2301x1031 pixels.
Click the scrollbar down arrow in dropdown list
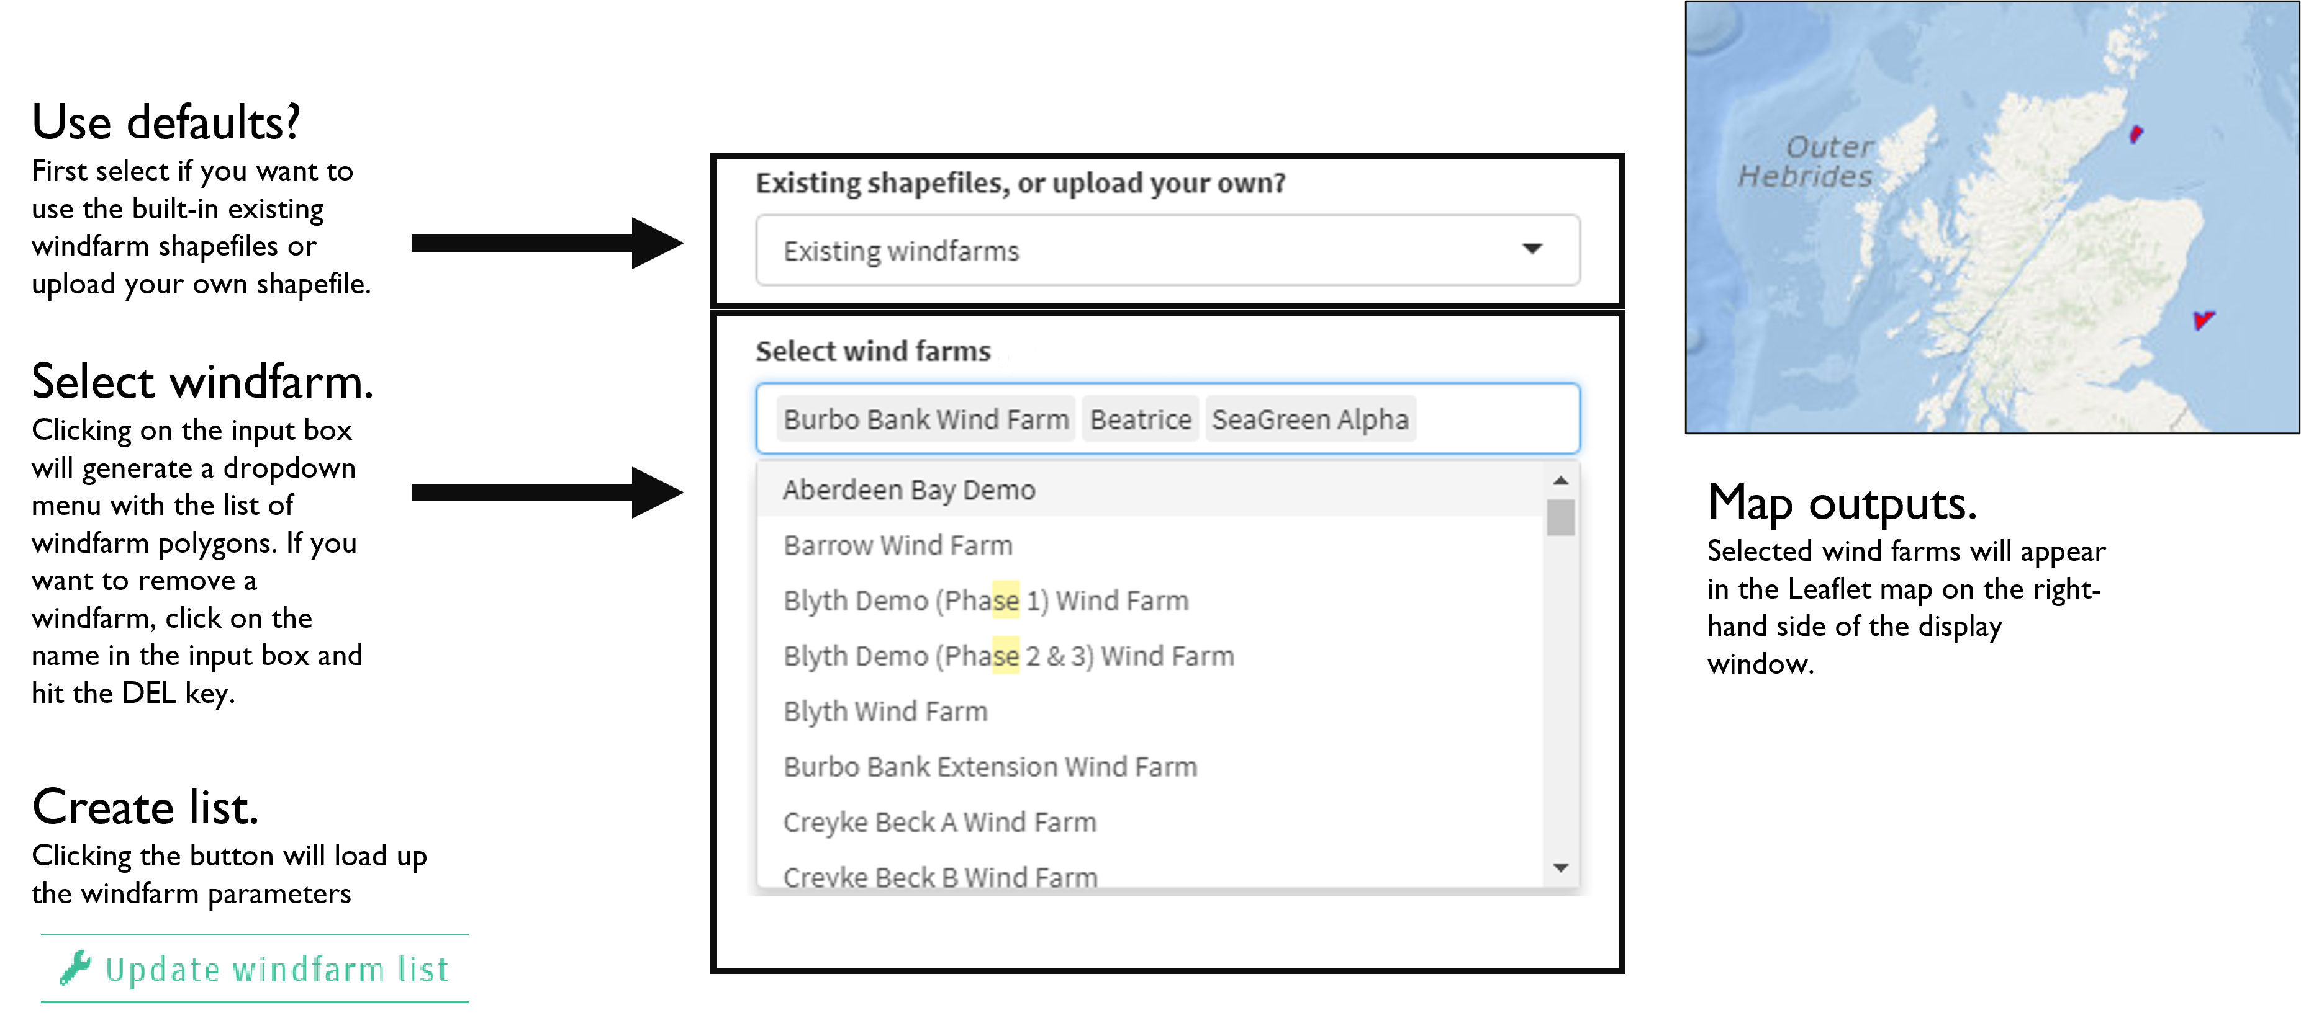click(x=1560, y=868)
